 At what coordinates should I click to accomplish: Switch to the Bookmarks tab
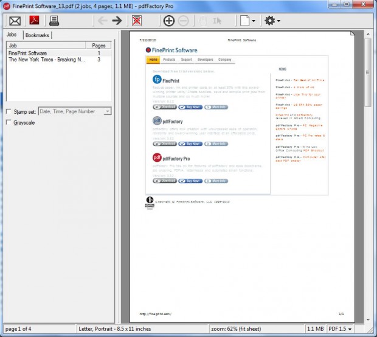37,35
